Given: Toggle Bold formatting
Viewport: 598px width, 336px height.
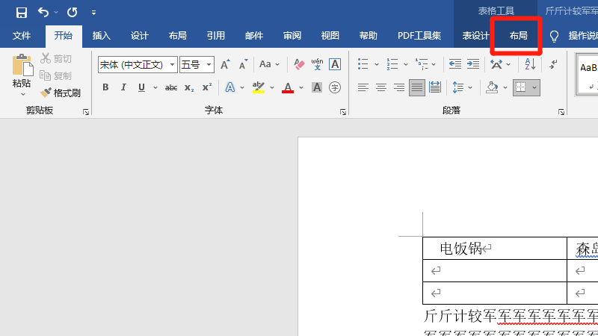Looking at the screenshot, I should point(105,88).
